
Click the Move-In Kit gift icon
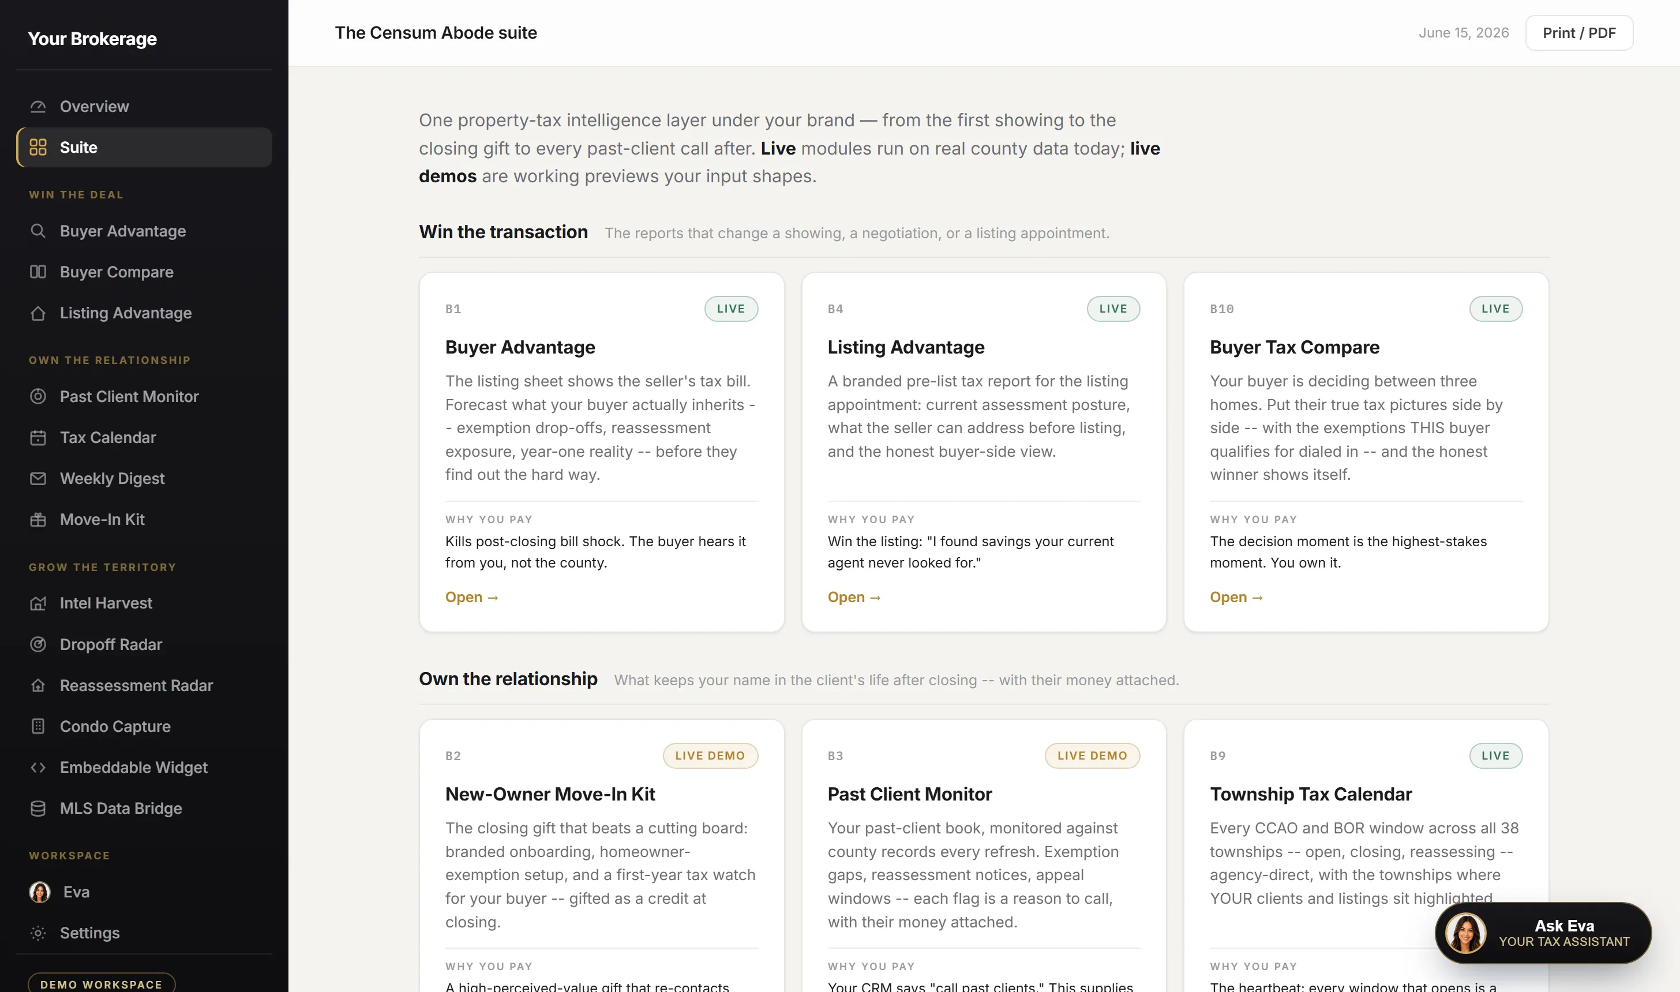point(38,520)
